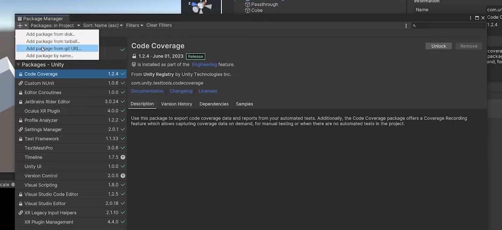Click the lock icon beside Visual Studio Code Editor
Image resolution: width=502 pixels, height=230 pixels.
[21, 194]
